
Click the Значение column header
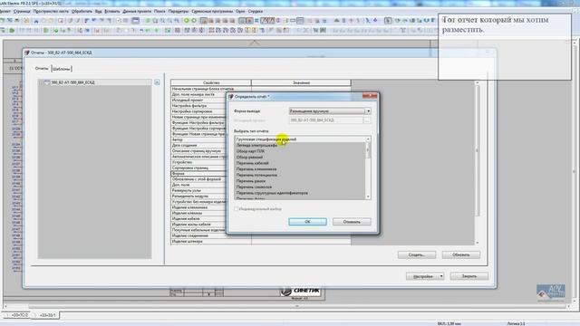click(x=301, y=82)
